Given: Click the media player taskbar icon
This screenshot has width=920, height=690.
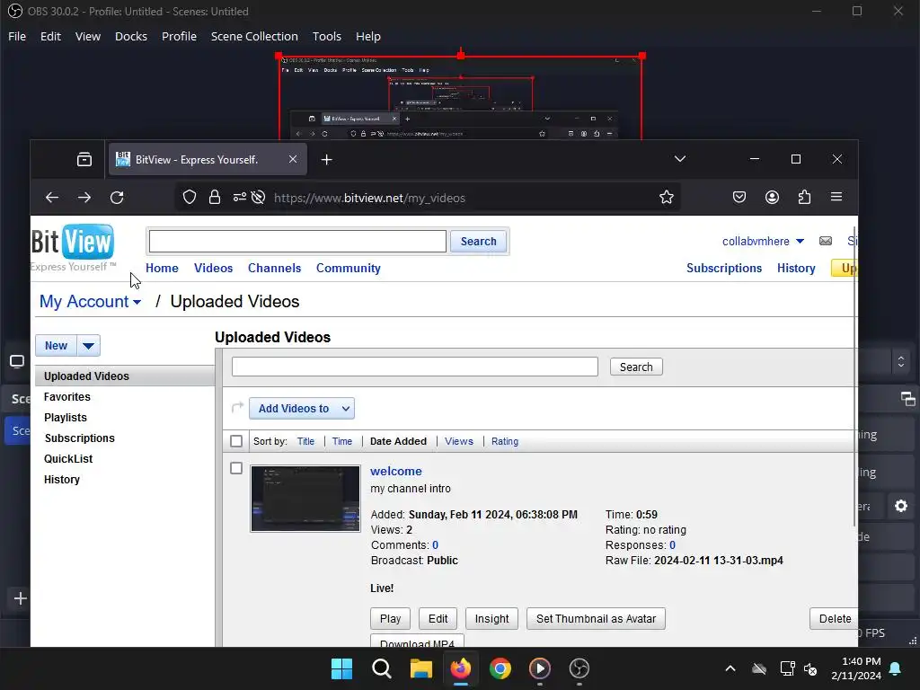Looking at the screenshot, I should (x=540, y=668).
